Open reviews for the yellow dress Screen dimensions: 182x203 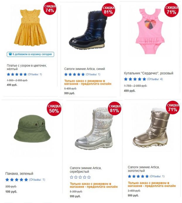tap(35, 74)
